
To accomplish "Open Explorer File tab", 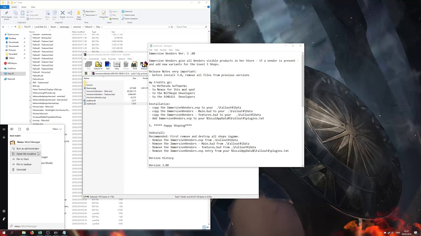I will (x=5, y=7).
